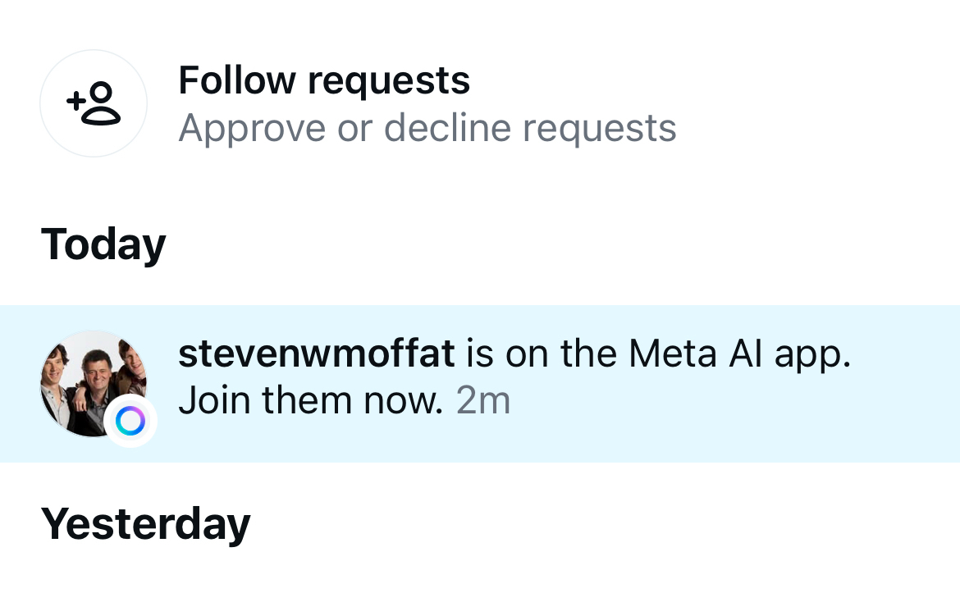Click the "2m" notification timestamp
Image resolution: width=960 pixels, height=593 pixels.
[x=483, y=401]
